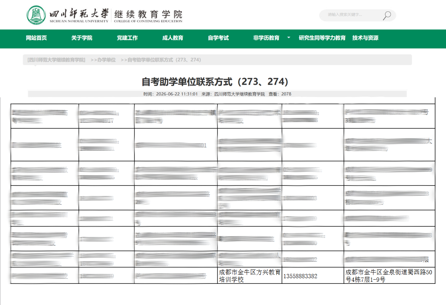Open 研究生同等学力教育 menu
This screenshot has width=446, height=305.
322,38
